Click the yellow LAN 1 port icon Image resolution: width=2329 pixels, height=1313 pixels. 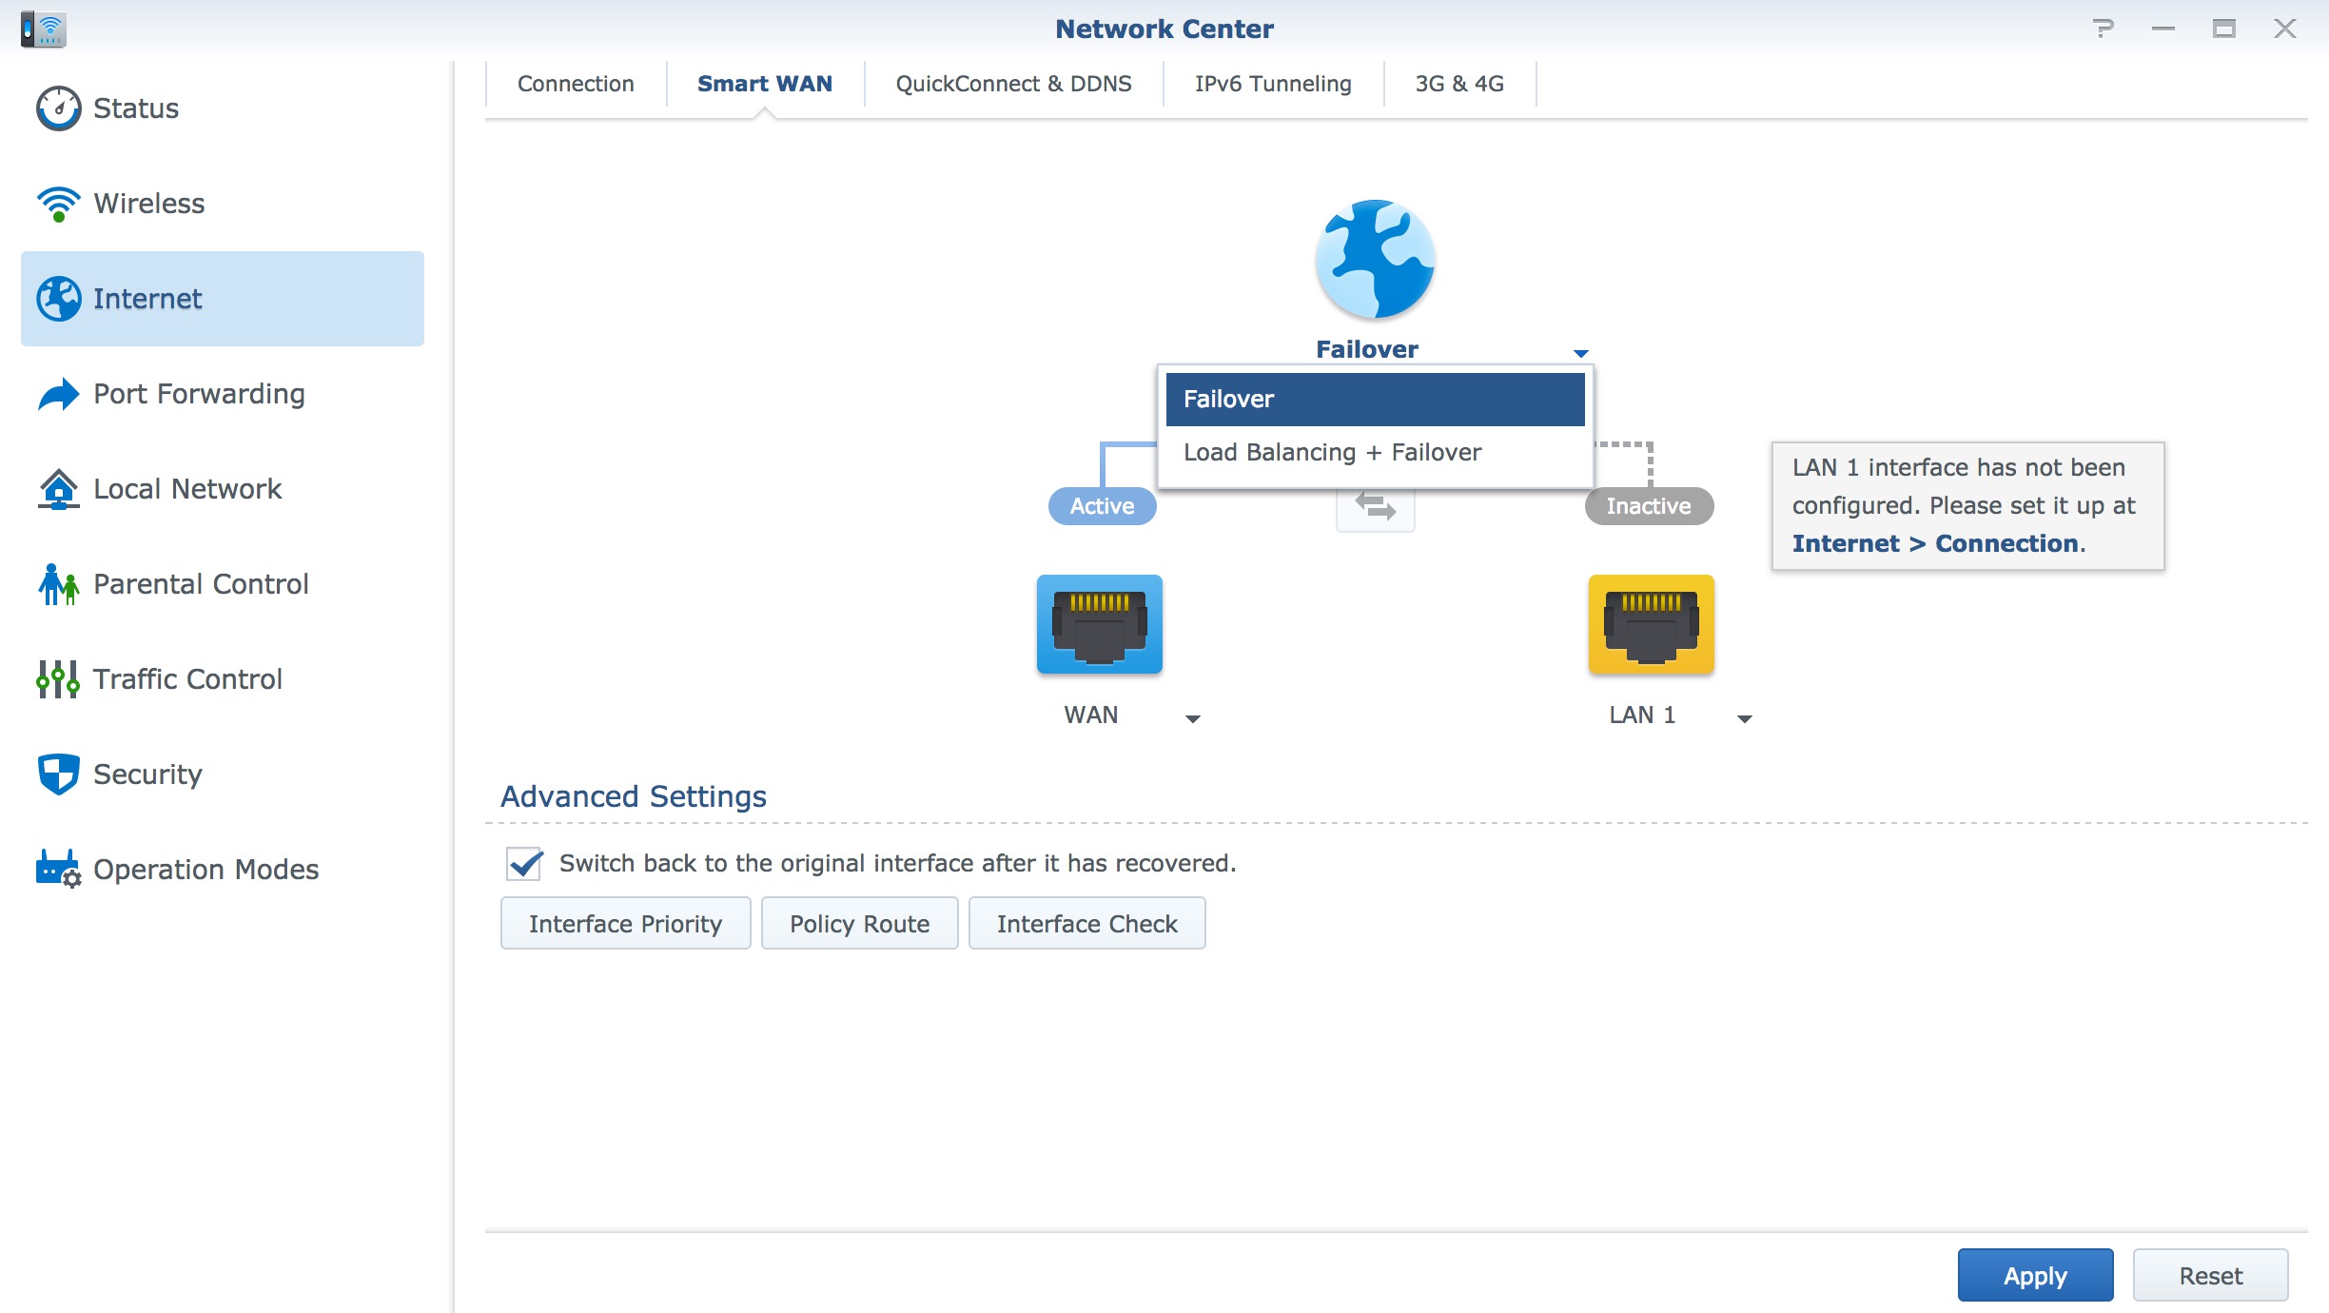(1651, 624)
